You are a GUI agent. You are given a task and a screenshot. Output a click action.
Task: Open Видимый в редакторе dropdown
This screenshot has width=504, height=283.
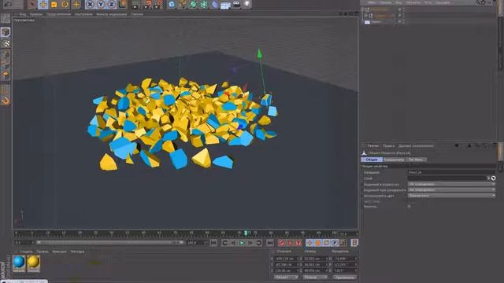point(451,184)
